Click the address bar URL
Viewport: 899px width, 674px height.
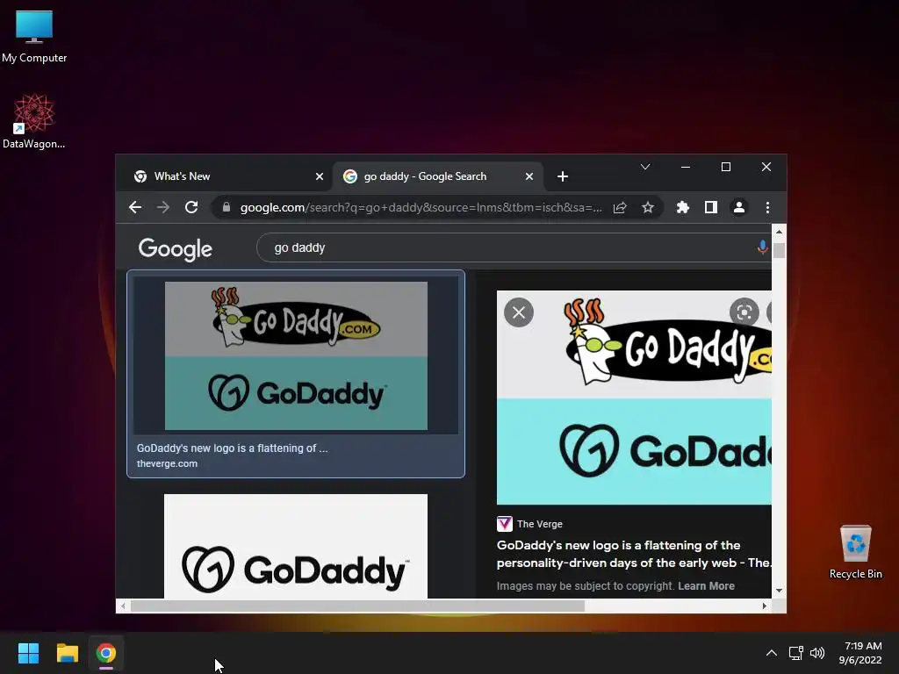tap(421, 207)
